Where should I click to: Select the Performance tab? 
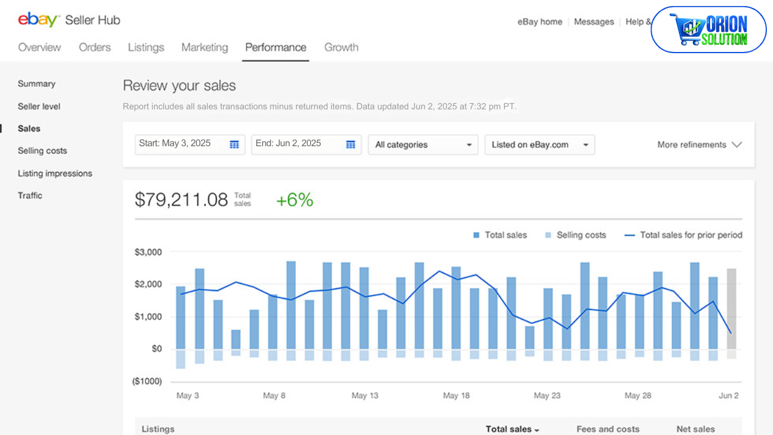[276, 47]
